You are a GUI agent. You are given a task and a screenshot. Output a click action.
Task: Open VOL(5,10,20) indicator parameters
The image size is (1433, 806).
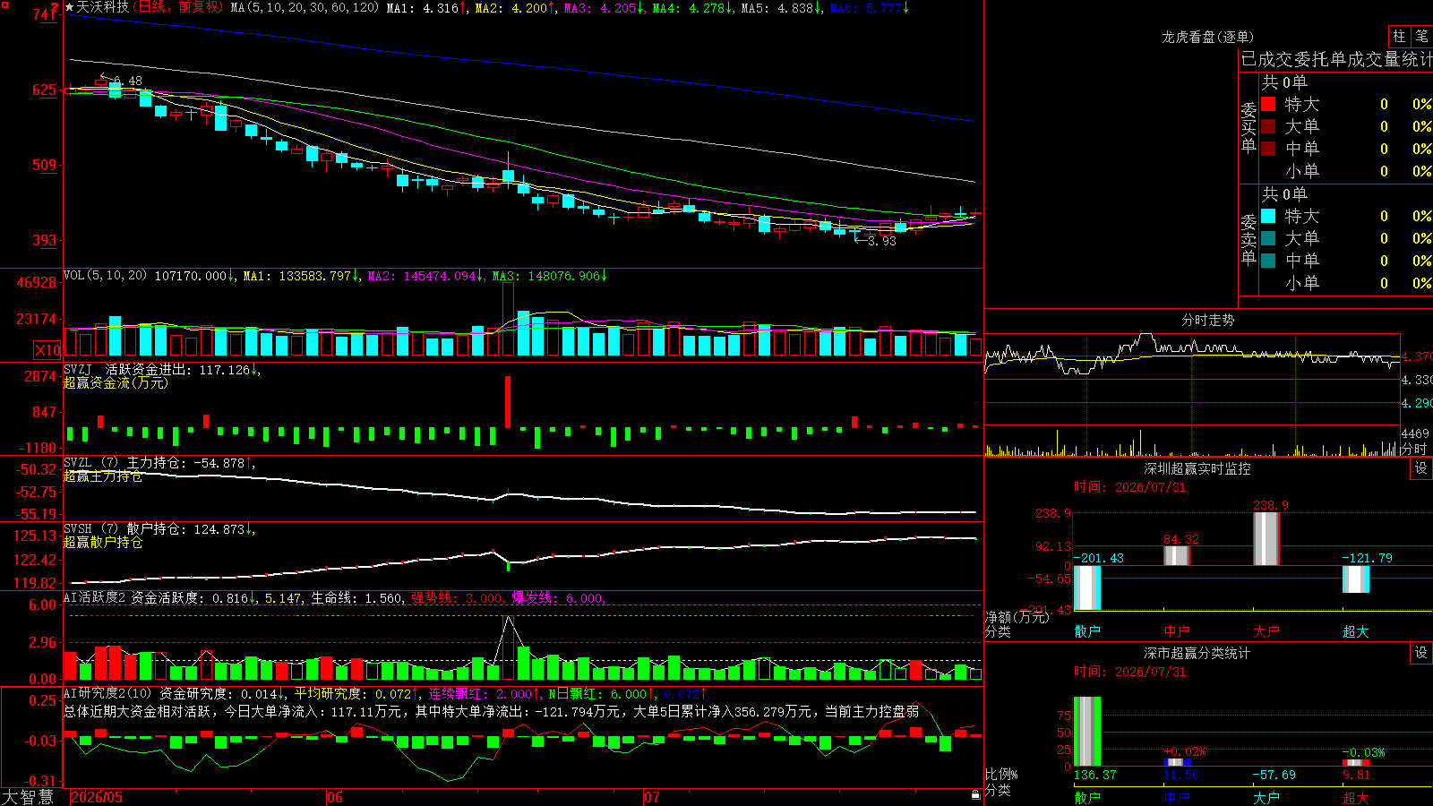tap(105, 276)
